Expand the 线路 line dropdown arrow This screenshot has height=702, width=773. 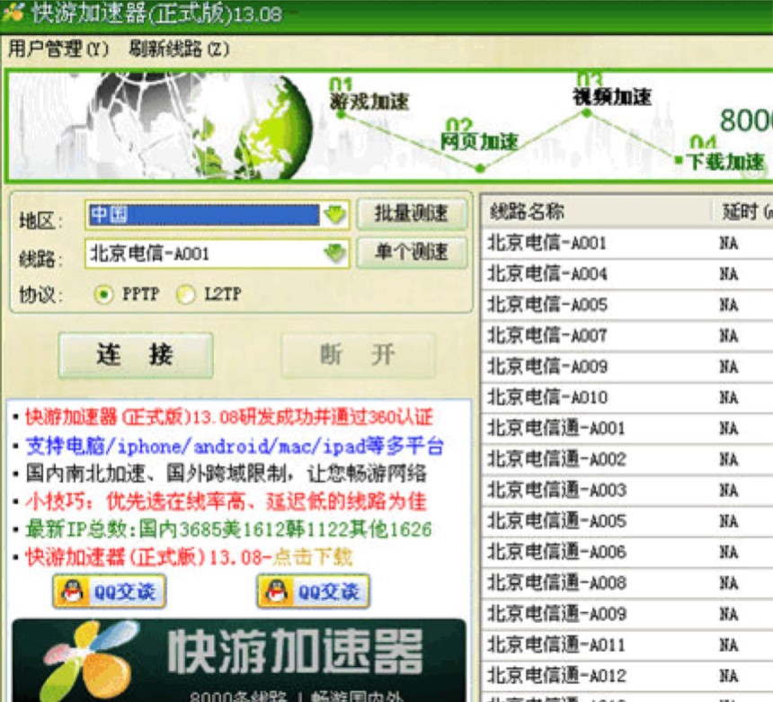334,254
